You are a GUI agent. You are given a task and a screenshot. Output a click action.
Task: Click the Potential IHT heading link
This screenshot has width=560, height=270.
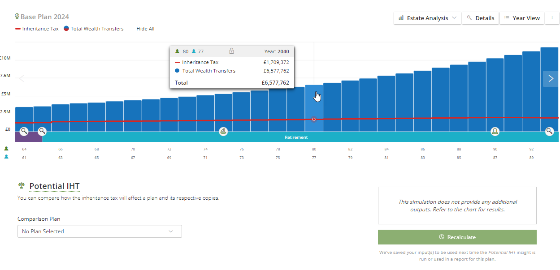54,186
